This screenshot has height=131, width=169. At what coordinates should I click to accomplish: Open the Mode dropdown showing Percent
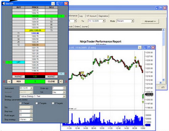point(132,21)
